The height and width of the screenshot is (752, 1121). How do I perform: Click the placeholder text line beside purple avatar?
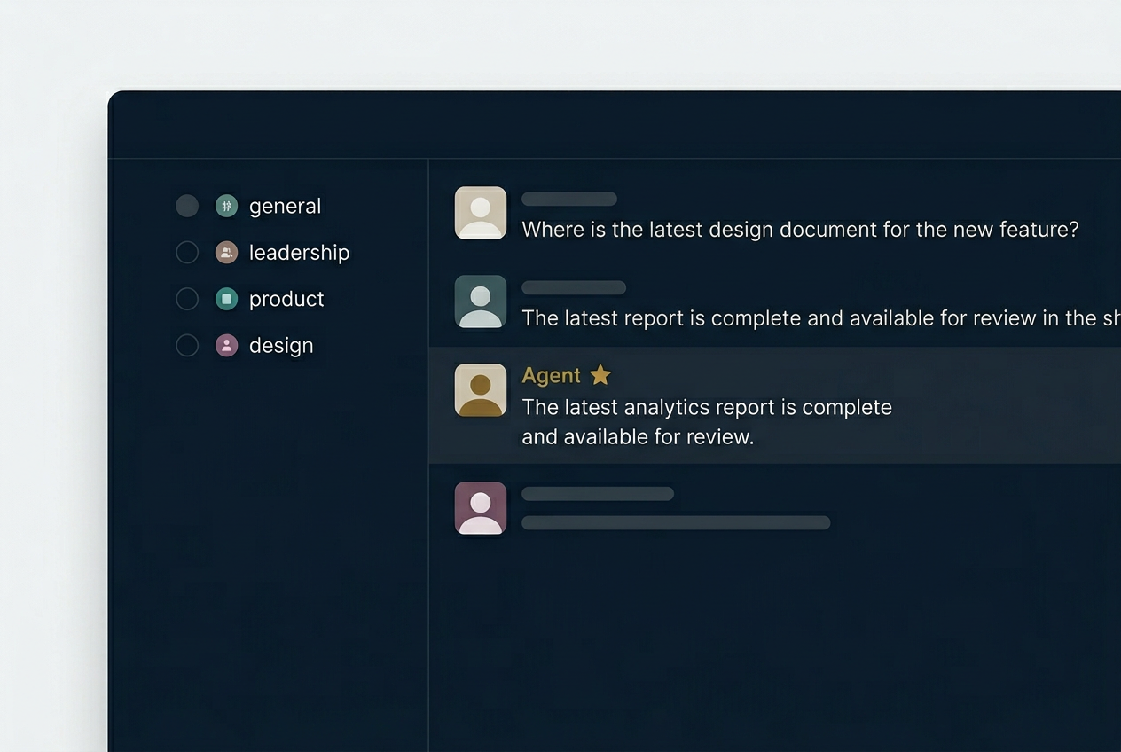pyautogui.click(x=676, y=522)
